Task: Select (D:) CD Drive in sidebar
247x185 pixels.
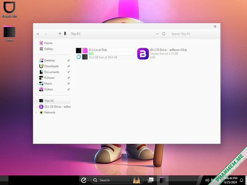Action: point(55,107)
